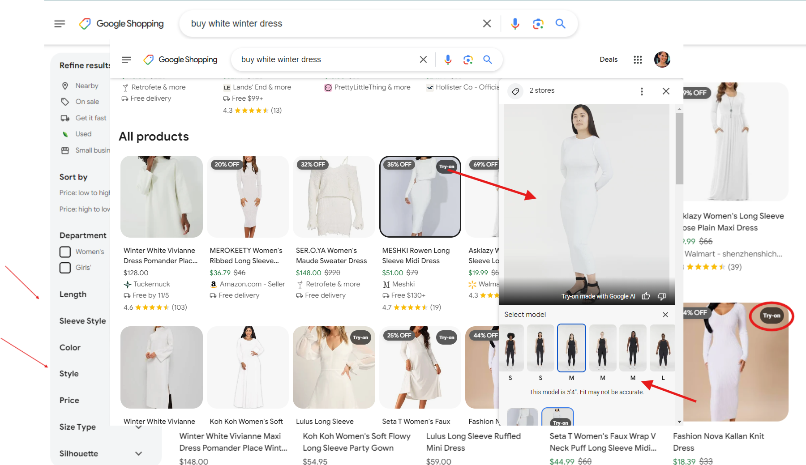Expand Silhouette filter chevron
806x465 pixels.
point(139,453)
